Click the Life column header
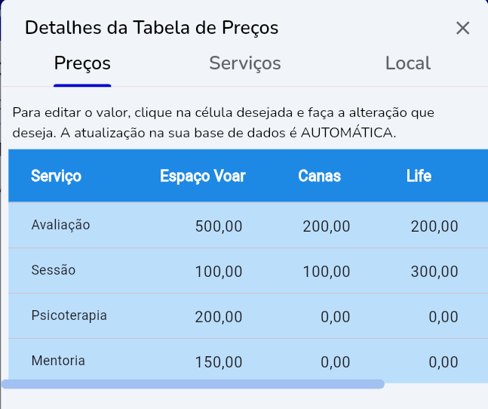Screen dimensions: 488x409 [419, 177]
